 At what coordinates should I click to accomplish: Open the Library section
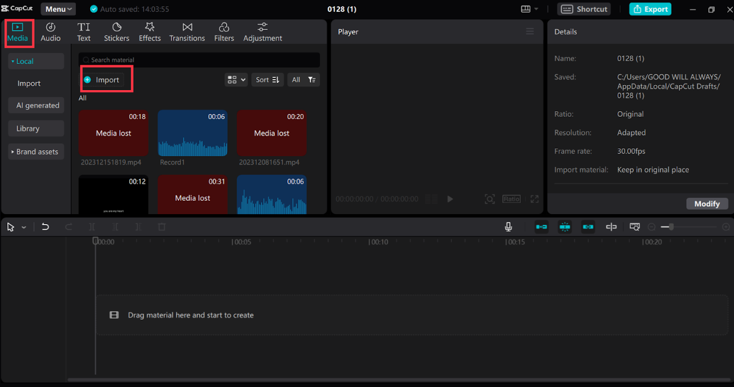point(36,128)
